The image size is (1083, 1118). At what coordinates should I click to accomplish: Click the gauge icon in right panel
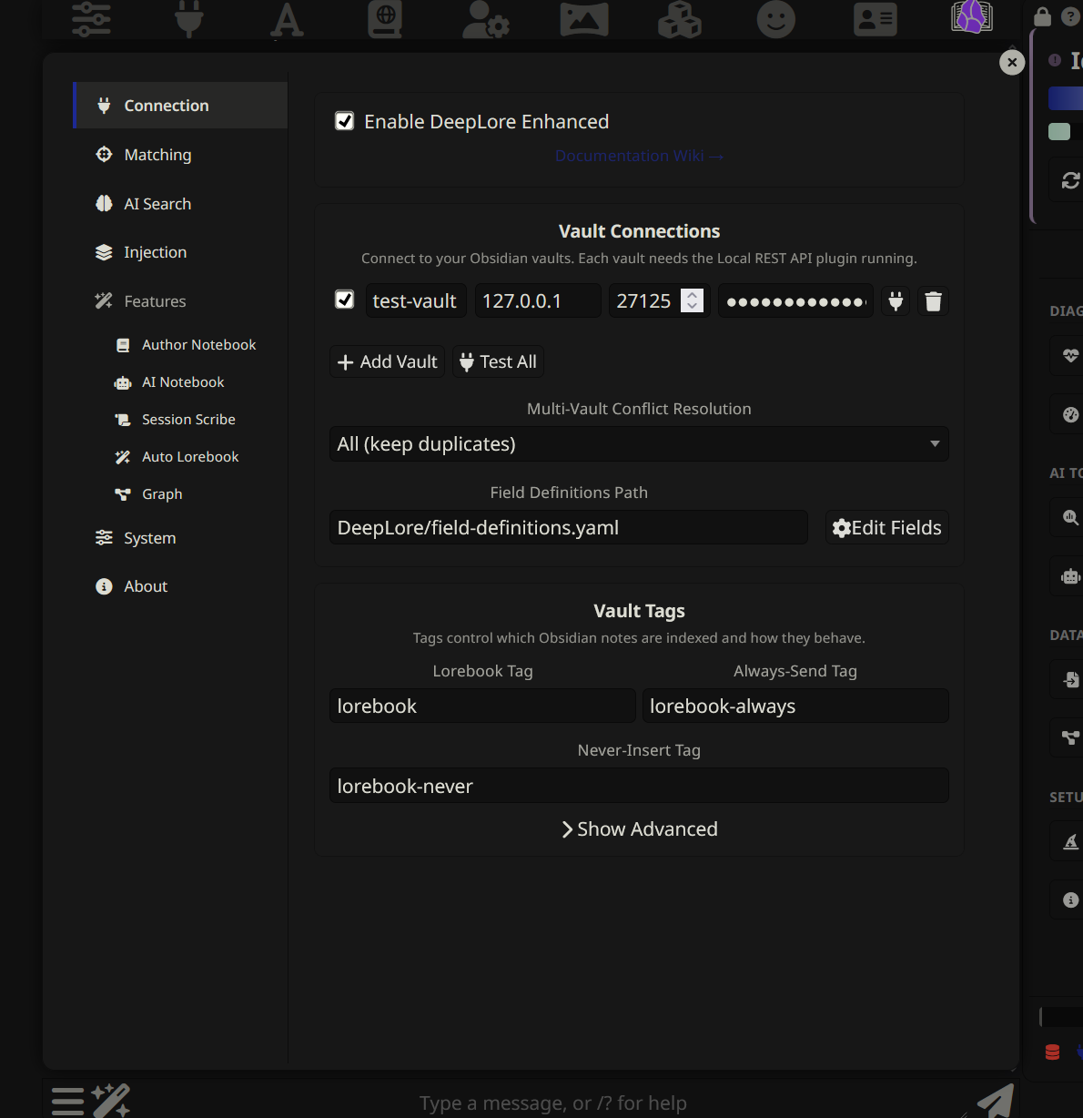click(1070, 414)
